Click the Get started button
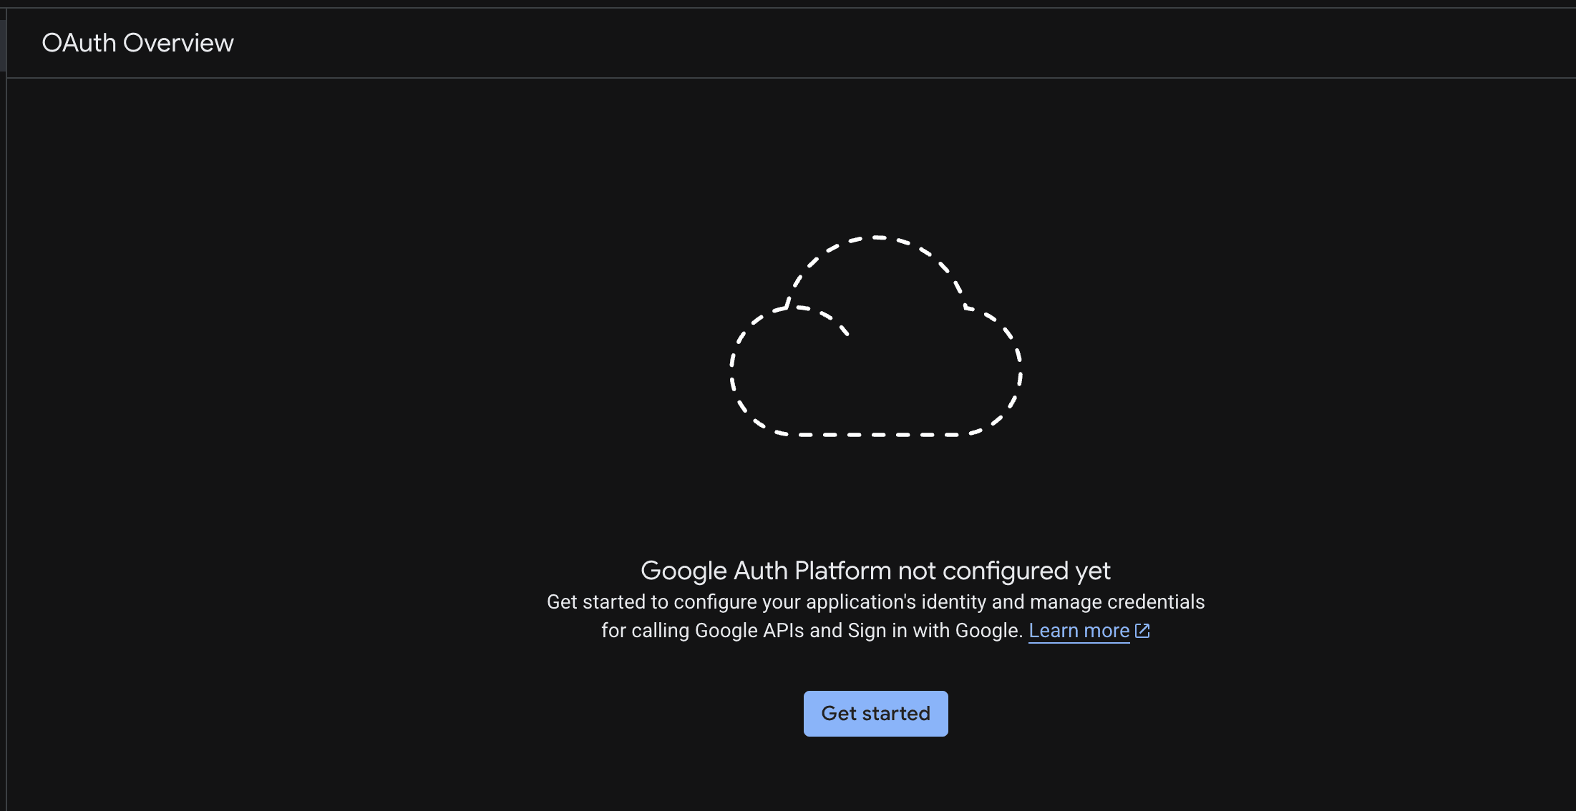The width and height of the screenshot is (1576, 811). point(875,713)
